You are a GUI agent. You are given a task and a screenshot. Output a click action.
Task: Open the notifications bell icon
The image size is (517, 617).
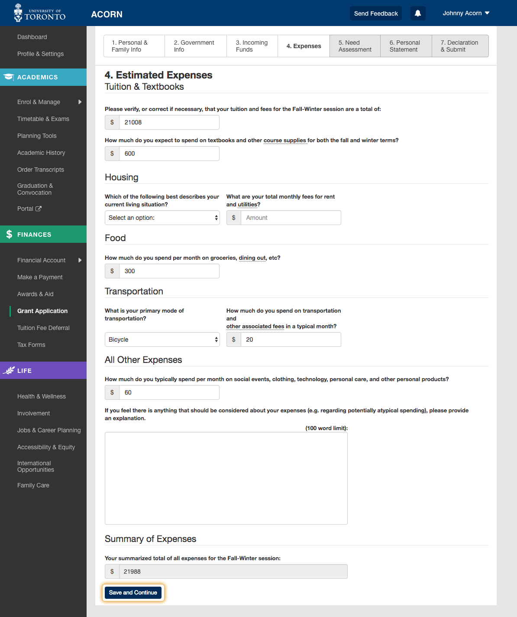pyautogui.click(x=418, y=13)
